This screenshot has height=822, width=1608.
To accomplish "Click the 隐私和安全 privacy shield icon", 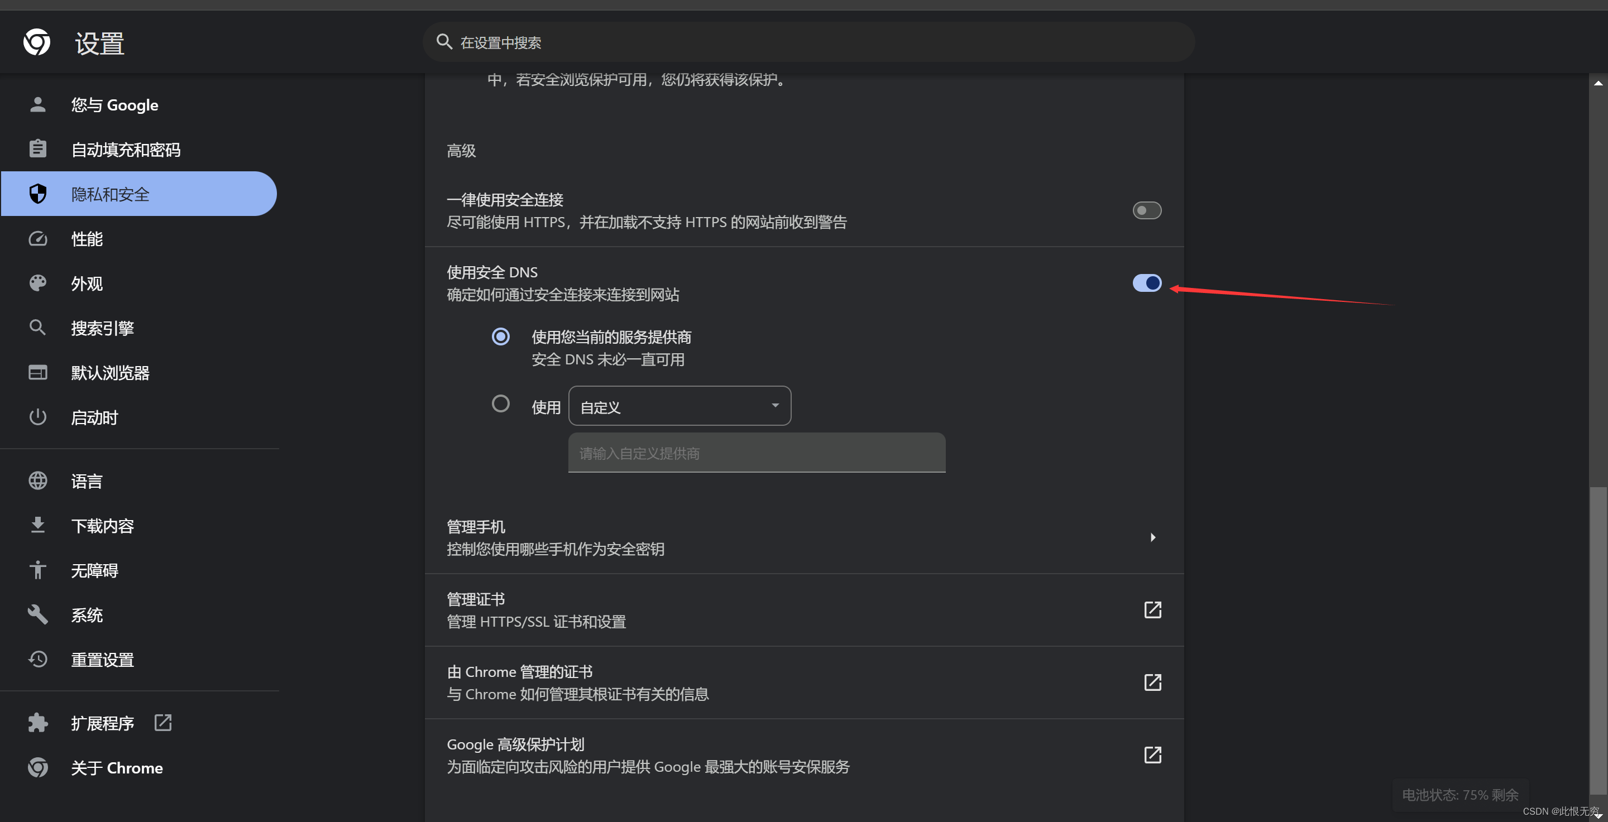I will [38, 193].
